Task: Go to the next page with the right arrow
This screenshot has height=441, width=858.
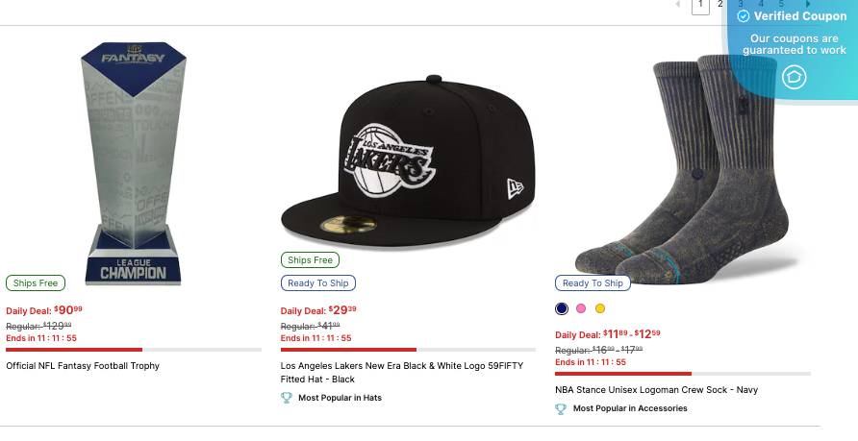Action: tap(808, 5)
